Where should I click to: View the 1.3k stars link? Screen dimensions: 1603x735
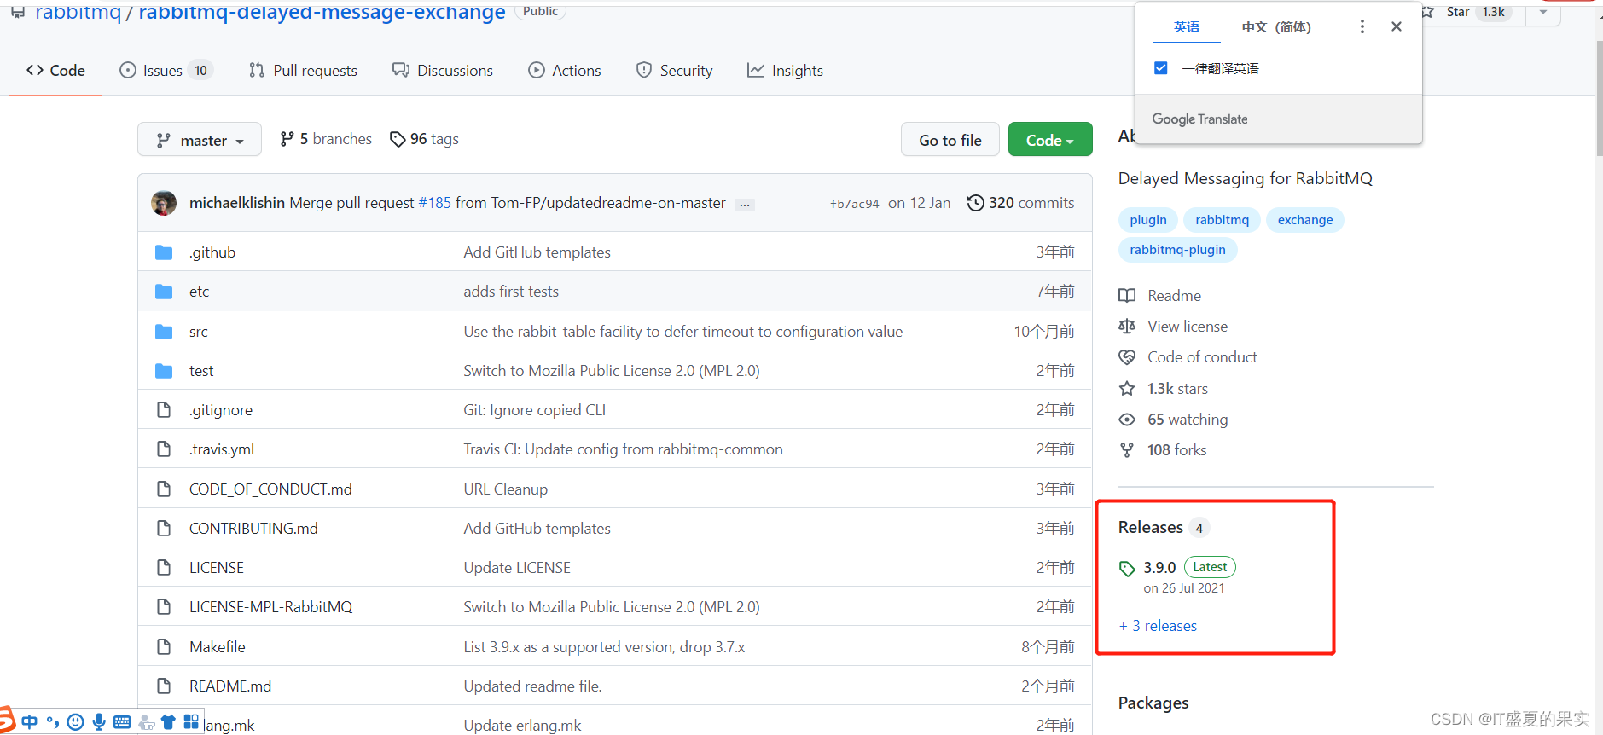click(x=1164, y=389)
